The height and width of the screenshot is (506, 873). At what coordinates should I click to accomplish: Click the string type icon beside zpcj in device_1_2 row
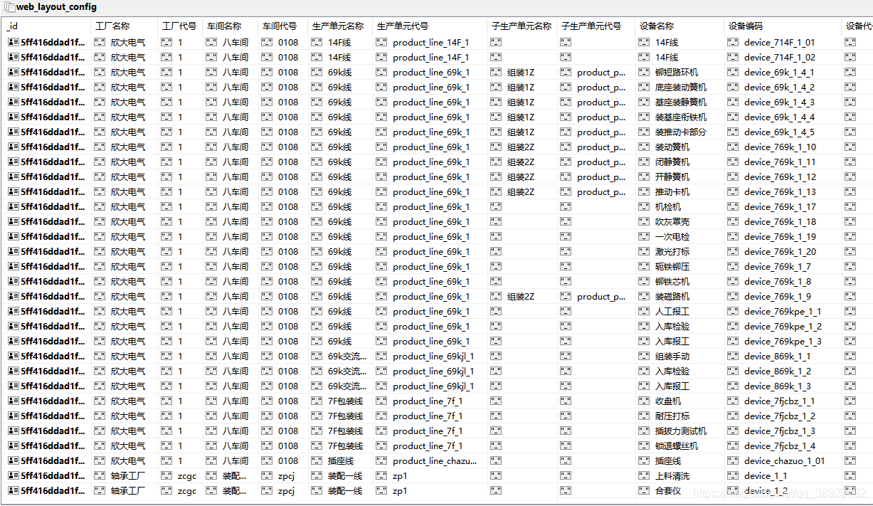(x=267, y=491)
